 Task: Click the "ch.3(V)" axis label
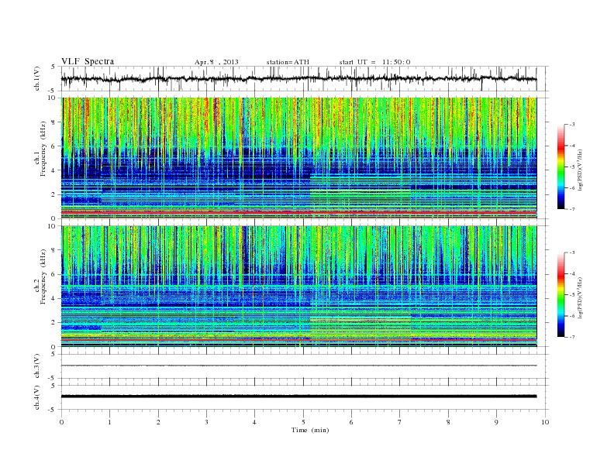click(36, 366)
